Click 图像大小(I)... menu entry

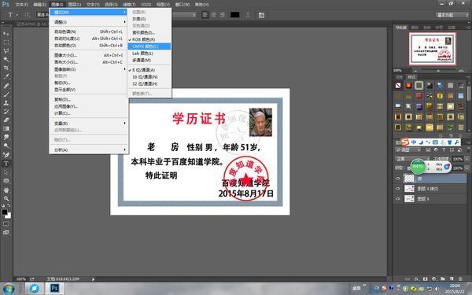click(89, 55)
